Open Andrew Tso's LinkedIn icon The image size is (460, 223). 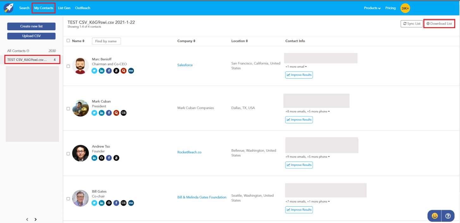[x=94, y=158]
